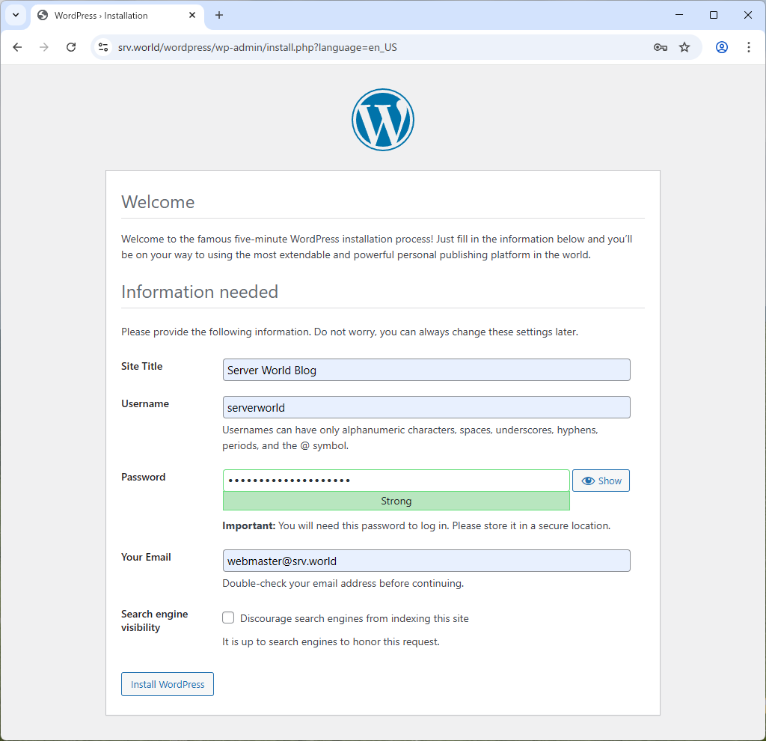Click the saved passwords key icon
This screenshot has width=766, height=741.
660,46
